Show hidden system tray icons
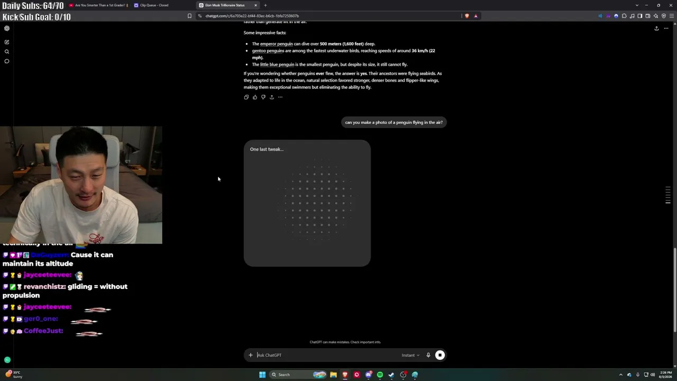Screen dimensions: 677x381 (621, 375)
